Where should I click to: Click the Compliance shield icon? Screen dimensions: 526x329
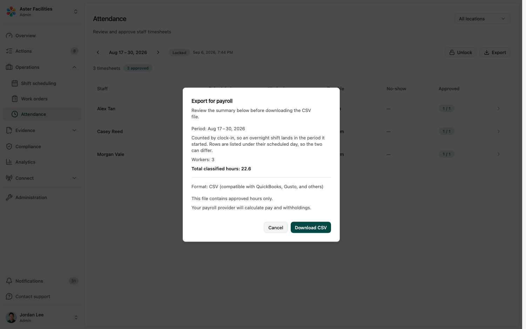[x=9, y=146]
